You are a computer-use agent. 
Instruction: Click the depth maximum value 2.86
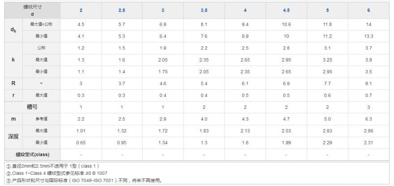point(368,130)
